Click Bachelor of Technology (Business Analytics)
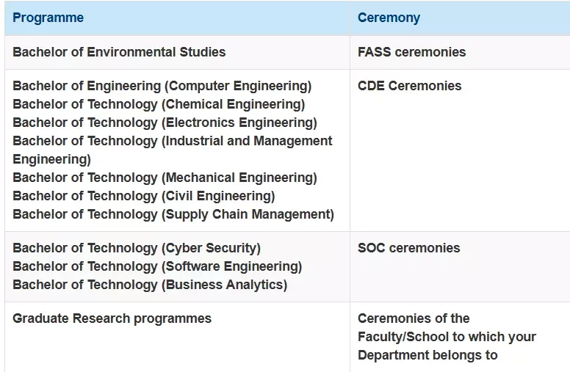 150,285
